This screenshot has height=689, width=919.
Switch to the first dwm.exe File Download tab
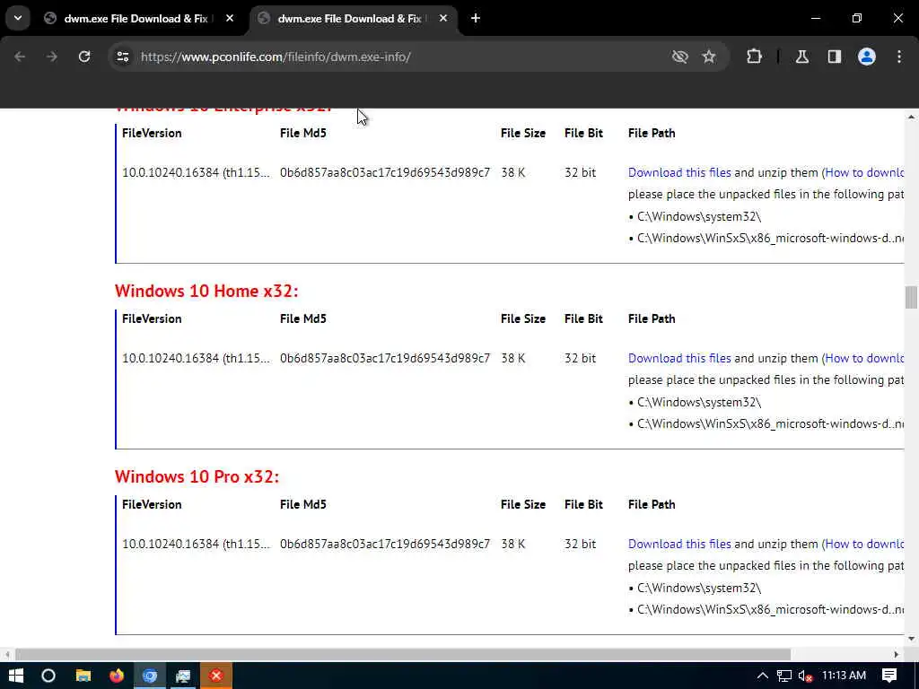[135, 19]
